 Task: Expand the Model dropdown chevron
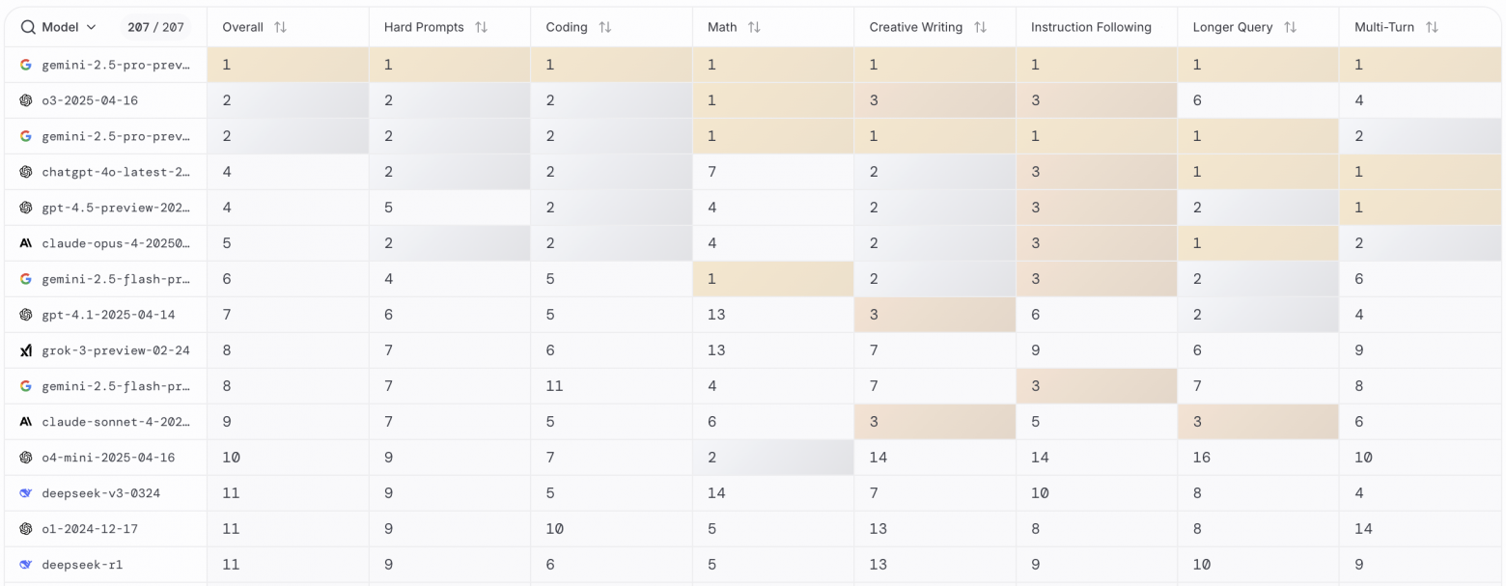click(x=92, y=27)
